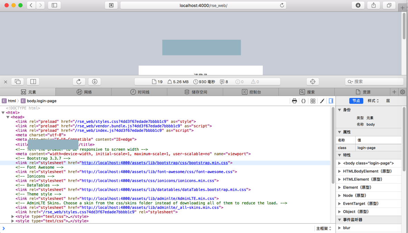Viewport: 408px width, 233px height.
Task: Click the reader view toolbar icon
Action: [x=111, y=5]
